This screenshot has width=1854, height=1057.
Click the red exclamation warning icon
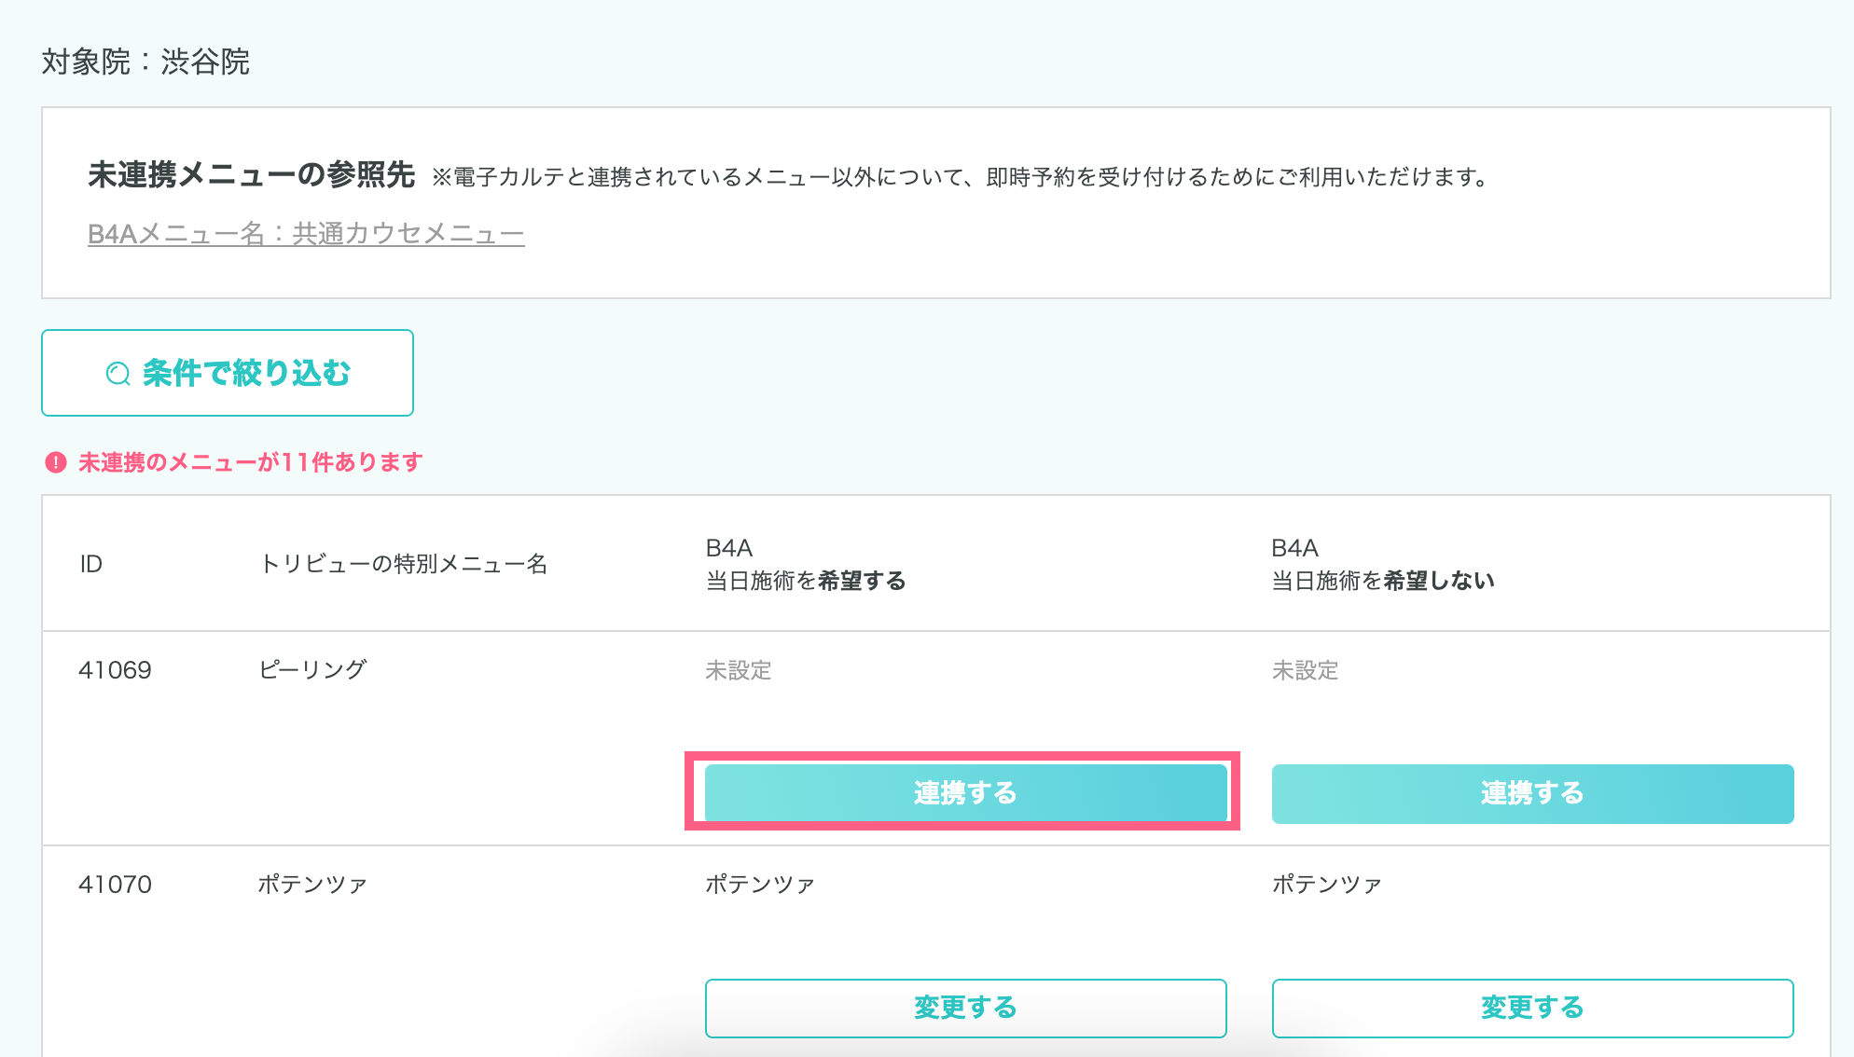tap(56, 462)
